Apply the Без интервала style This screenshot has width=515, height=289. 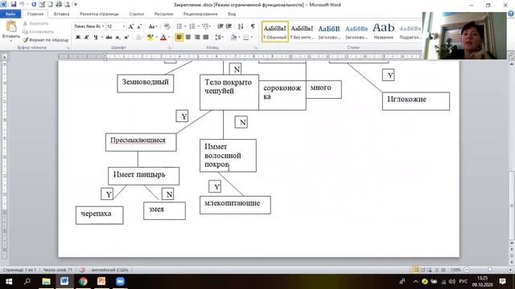tap(303, 32)
